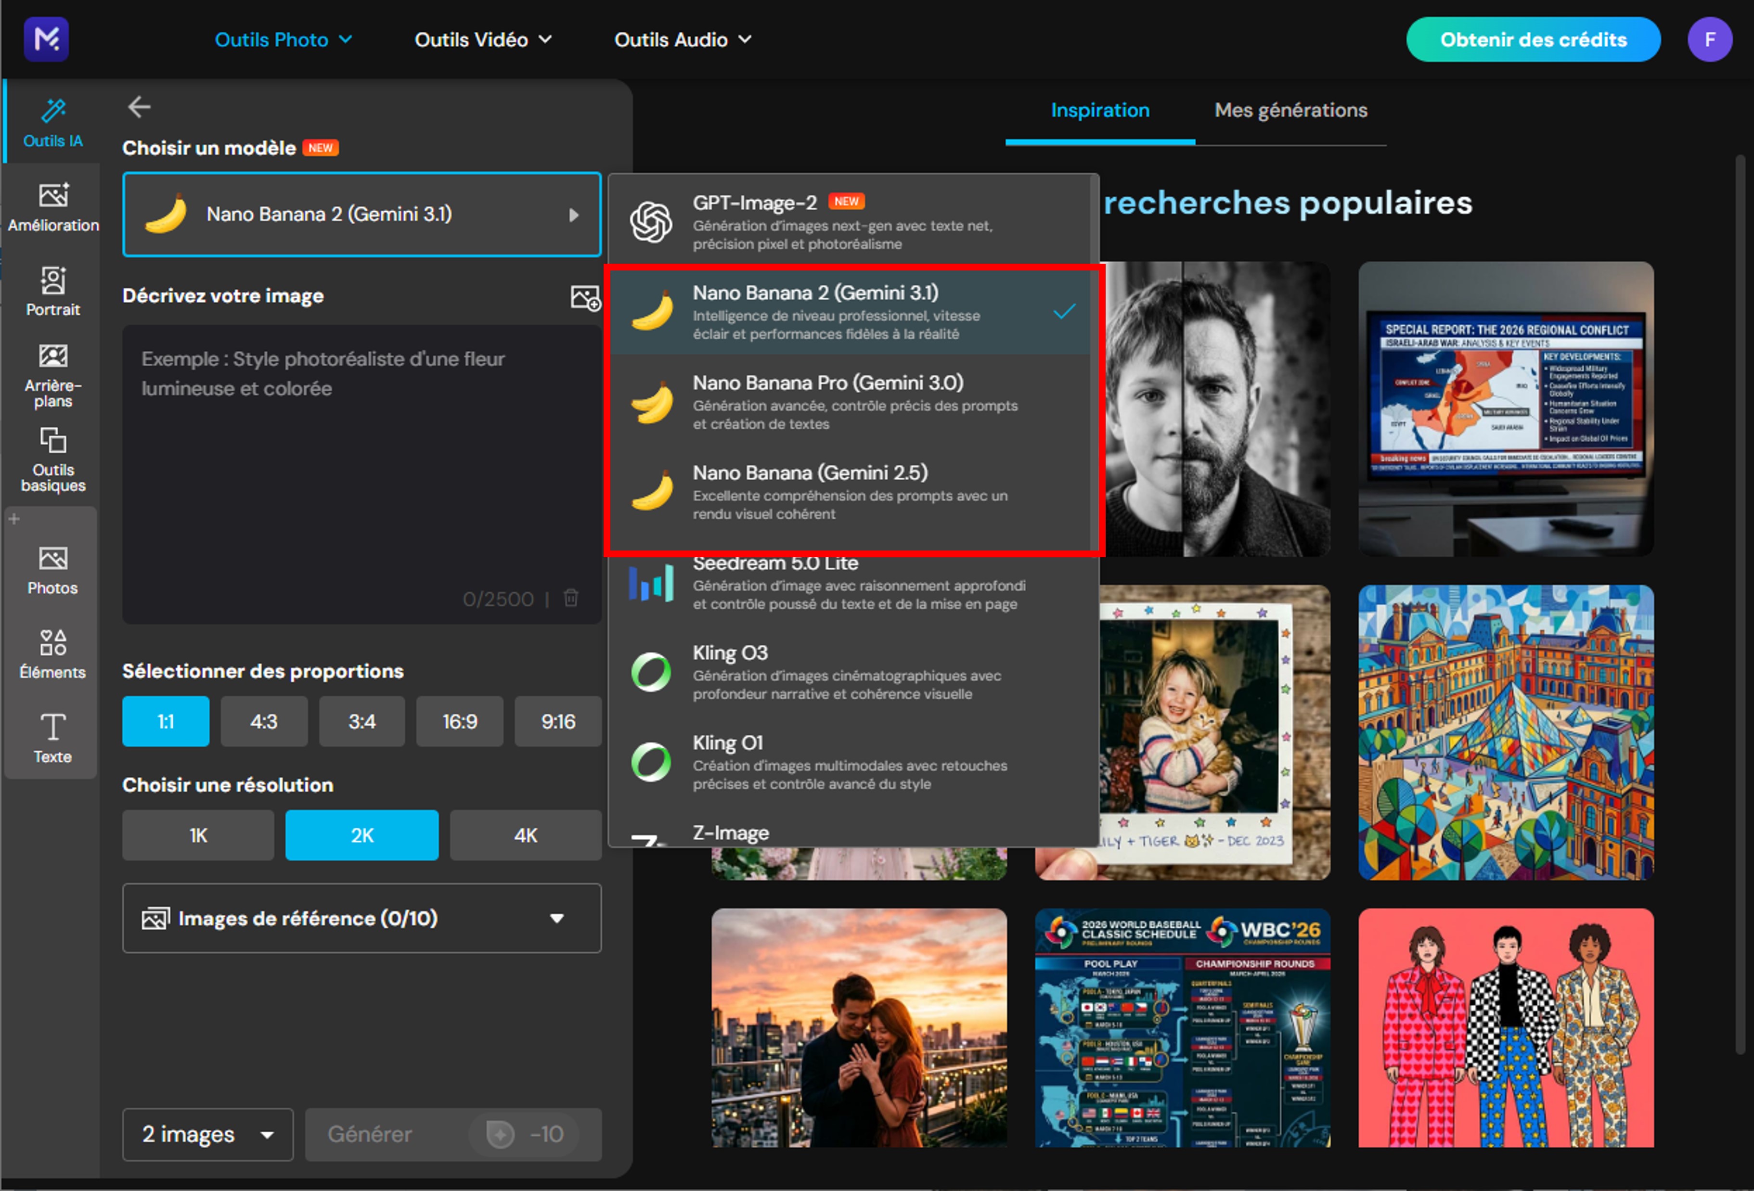The height and width of the screenshot is (1191, 1754).
Task: Set the aspect ratio to 4:3
Action: [x=263, y=721]
